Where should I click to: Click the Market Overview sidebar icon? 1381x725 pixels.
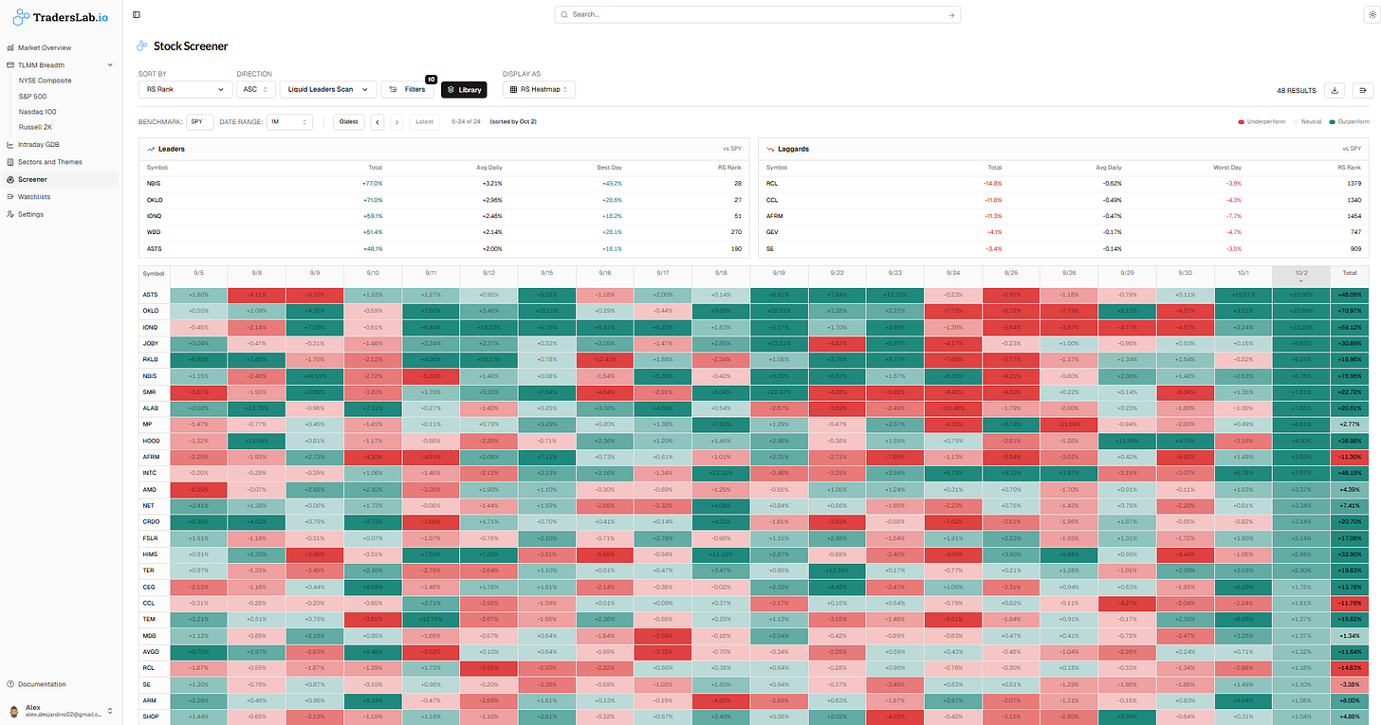[x=10, y=47]
